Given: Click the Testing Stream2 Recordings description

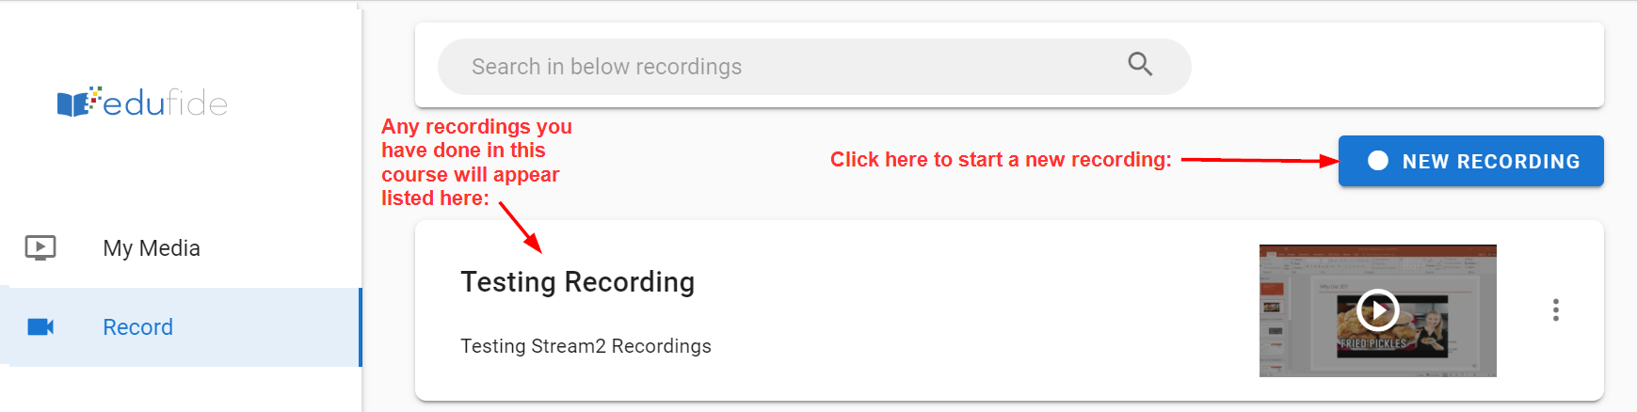Looking at the screenshot, I should pyautogui.click(x=586, y=346).
